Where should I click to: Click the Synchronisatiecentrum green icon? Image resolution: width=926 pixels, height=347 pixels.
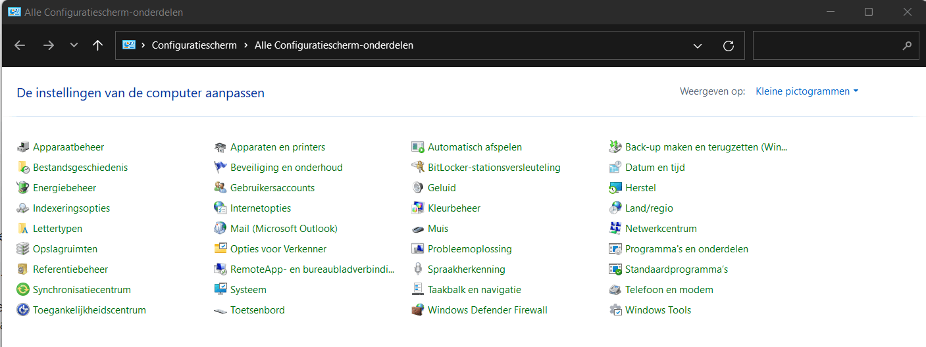[x=23, y=290]
